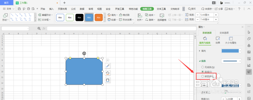Viewport: 253px width, 100px height.
Task: Open the 文件 file menu
Action: [x=9, y=9]
